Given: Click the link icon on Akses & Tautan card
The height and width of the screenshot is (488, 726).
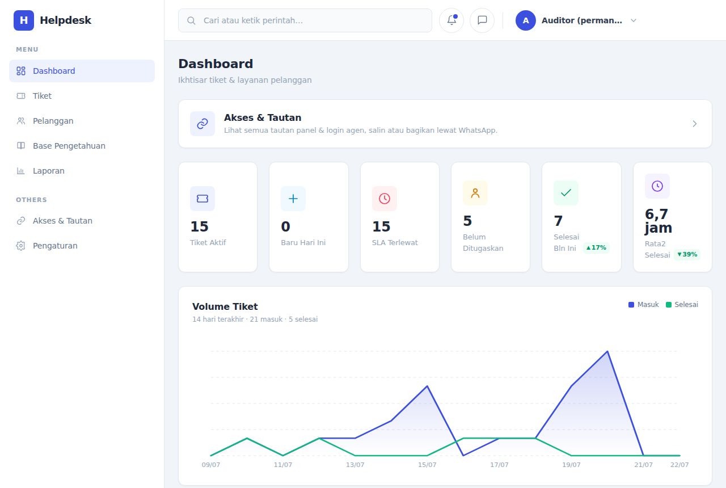Looking at the screenshot, I should (202, 124).
